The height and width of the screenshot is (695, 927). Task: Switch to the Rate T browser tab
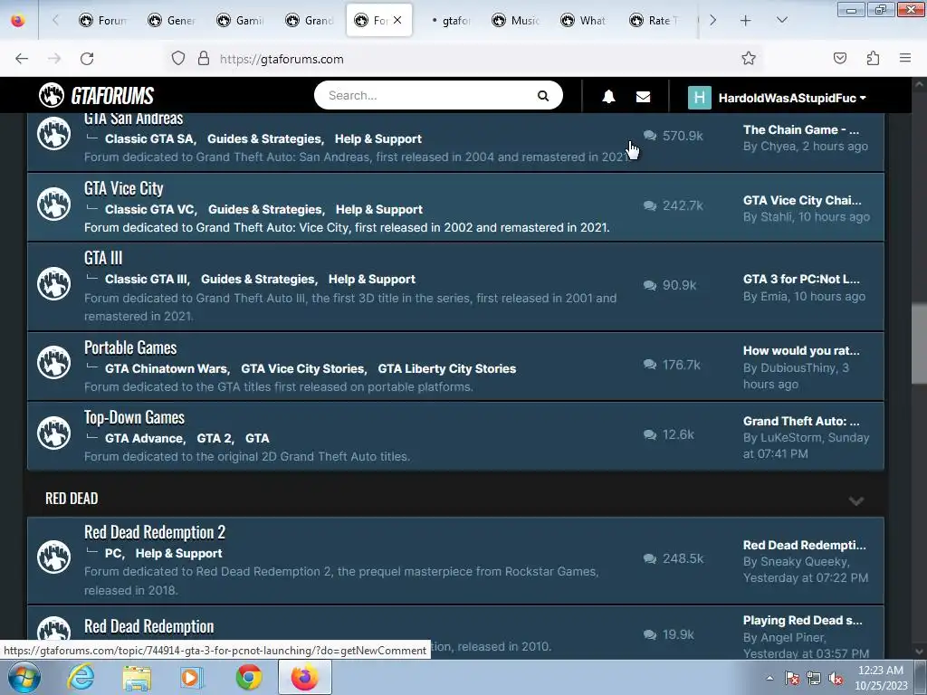click(x=654, y=20)
